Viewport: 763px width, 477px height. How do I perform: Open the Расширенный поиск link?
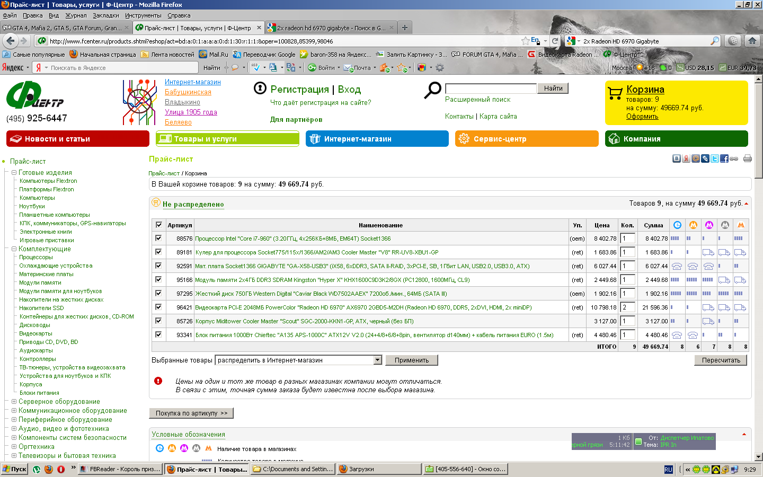tap(477, 99)
